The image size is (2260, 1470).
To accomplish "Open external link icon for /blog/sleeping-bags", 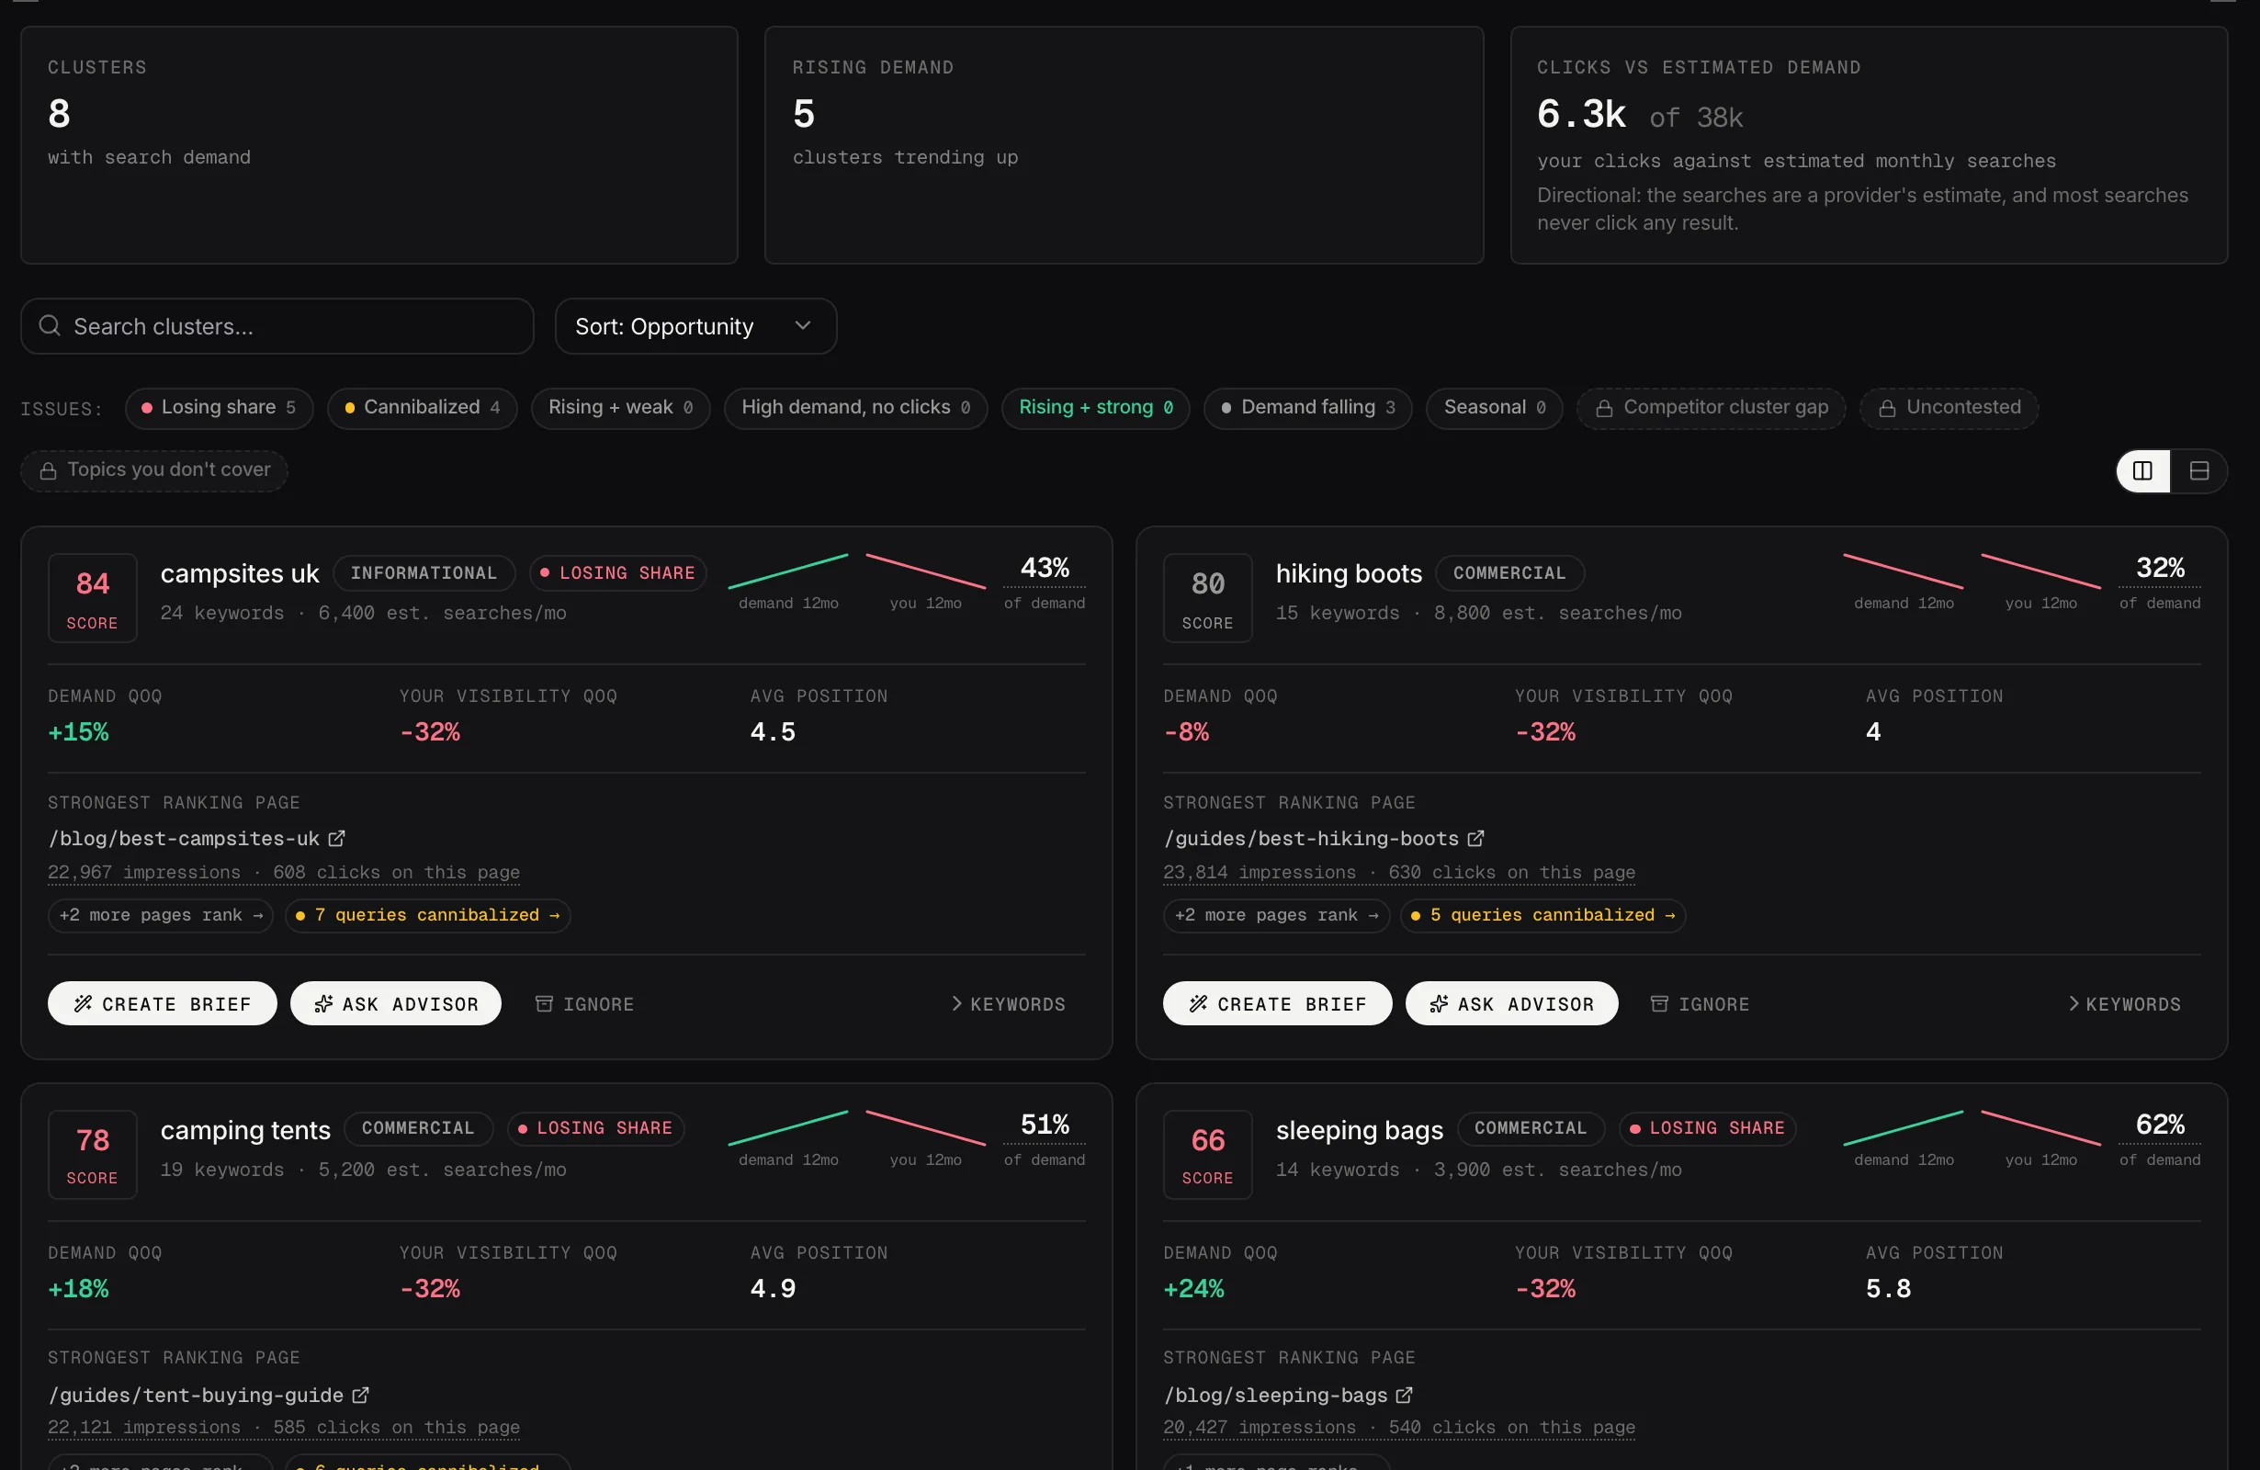I will (1404, 1395).
